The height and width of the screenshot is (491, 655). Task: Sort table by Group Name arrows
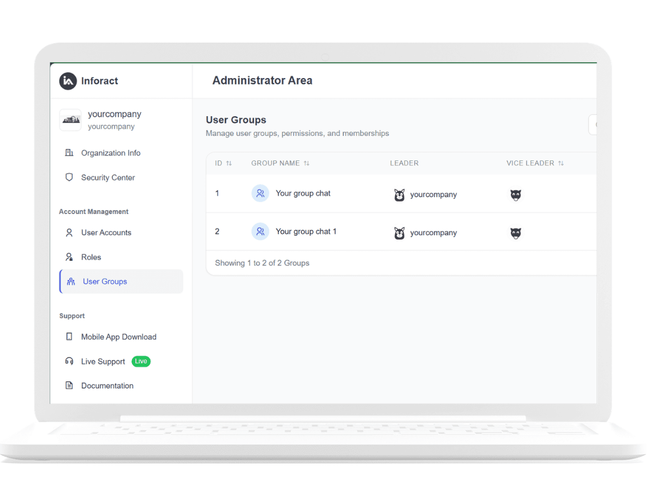coord(307,163)
